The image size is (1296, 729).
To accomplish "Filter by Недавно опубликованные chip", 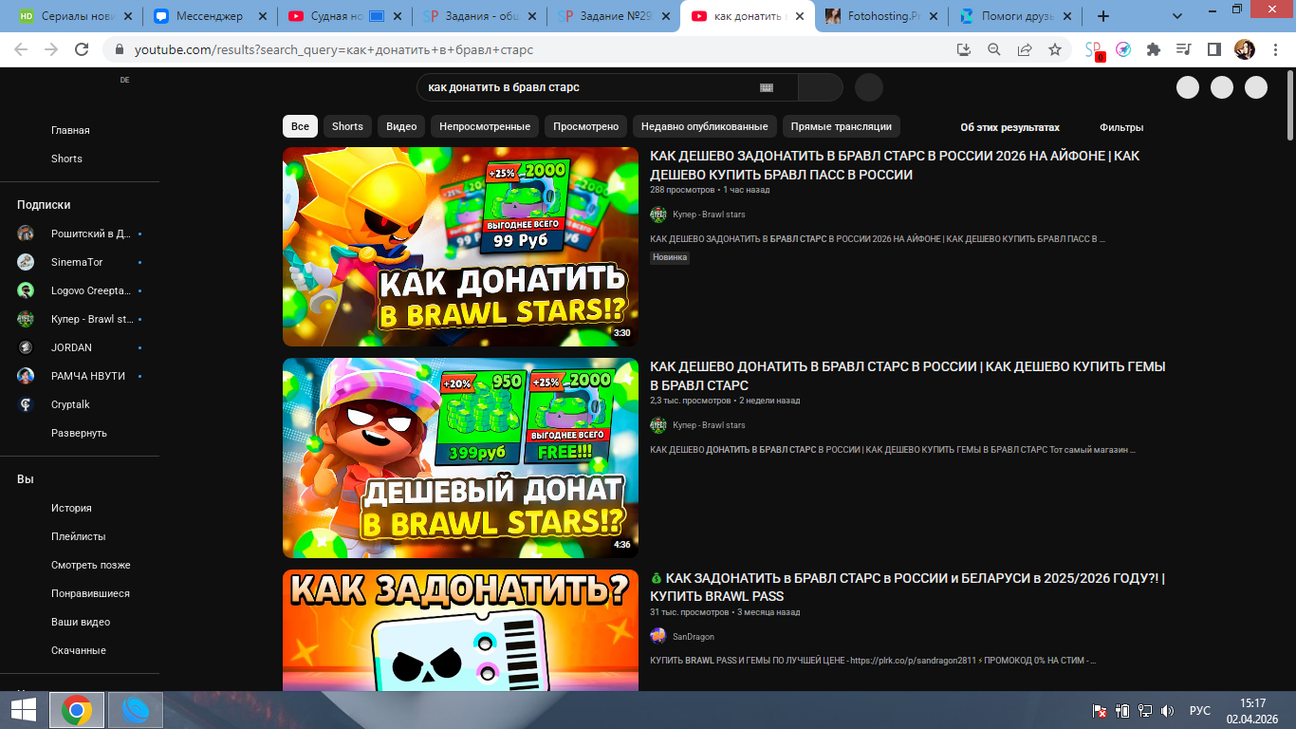I will click(705, 126).
